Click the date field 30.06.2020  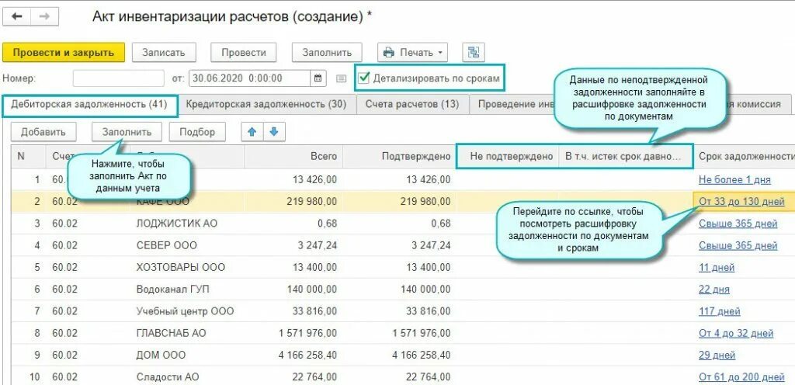tap(249, 78)
